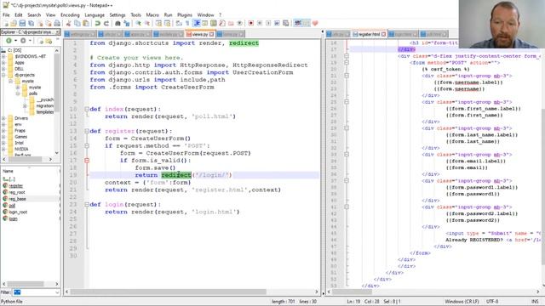Save the current file with Save icon

(22, 23)
